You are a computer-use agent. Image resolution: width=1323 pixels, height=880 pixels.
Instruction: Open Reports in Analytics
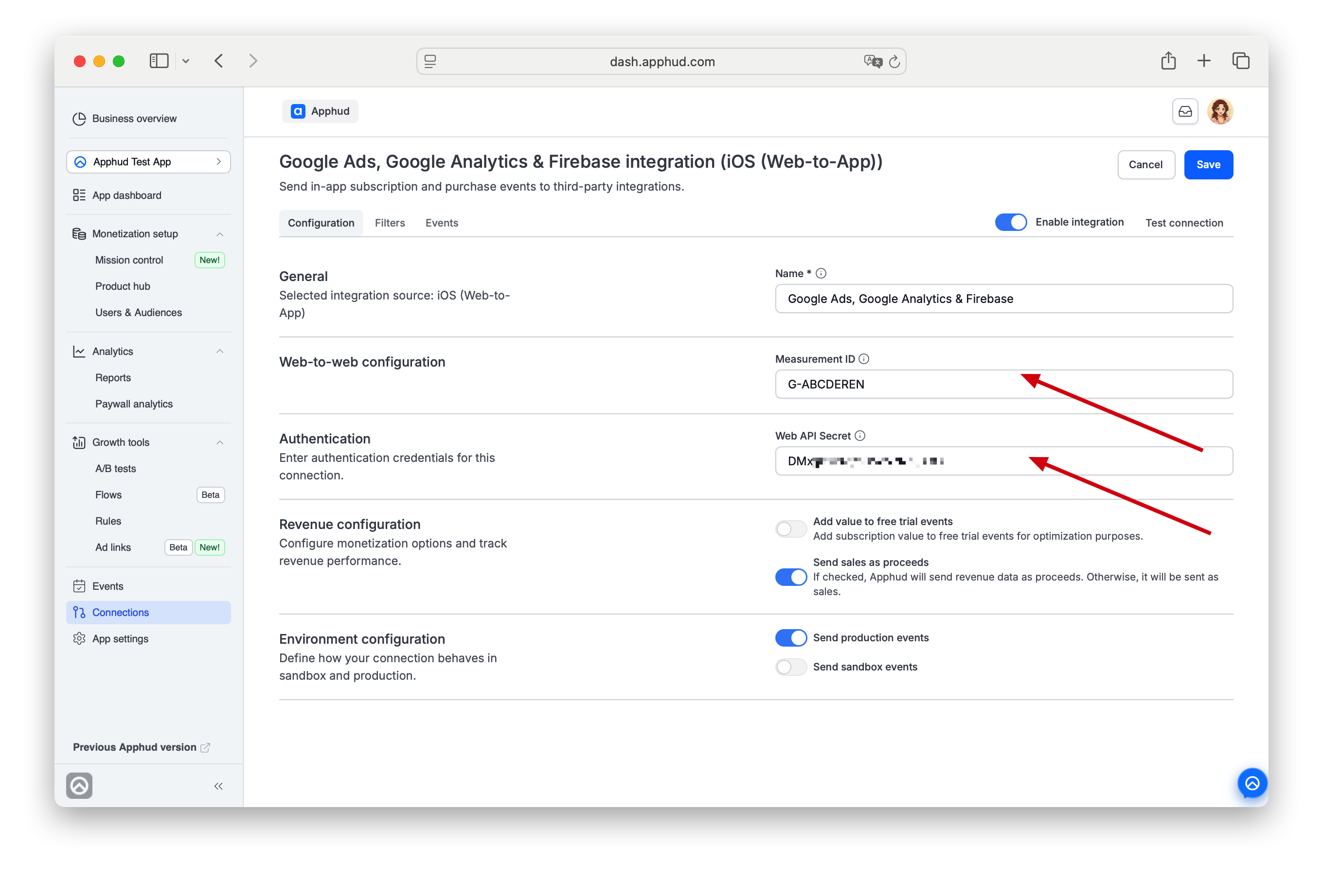pos(113,378)
